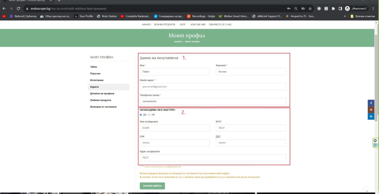Image resolution: width=379 pixels, height=194 pixels.
Task: Click the Имейл адрес input field
Action: point(213,87)
